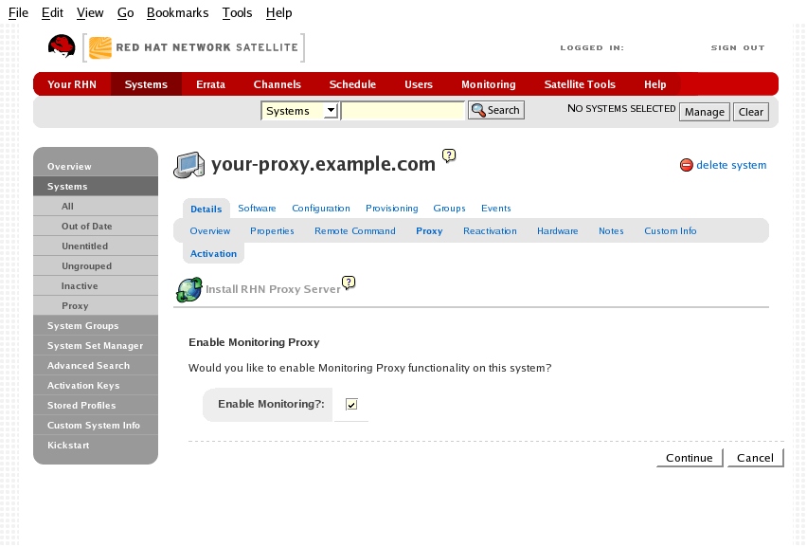Click Overview in the left sidebar
The width and height of the screenshot is (807, 547).
point(96,166)
